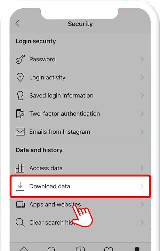Click the magnifier icon for Clear search history
Viewport: 160px width, 251px height.
[x=20, y=222]
